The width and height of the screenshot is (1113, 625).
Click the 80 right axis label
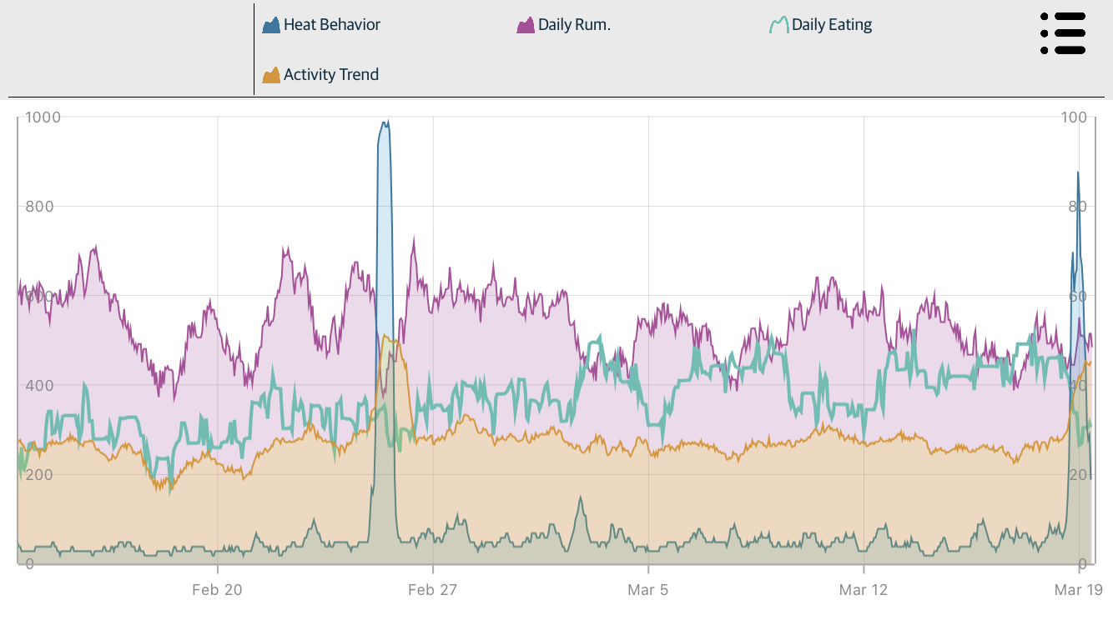coord(1076,207)
